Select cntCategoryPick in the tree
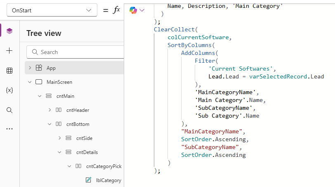This screenshot has width=335, height=187. 104,166
